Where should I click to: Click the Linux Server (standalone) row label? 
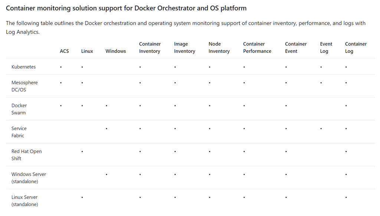pyautogui.click(x=24, y=201)
